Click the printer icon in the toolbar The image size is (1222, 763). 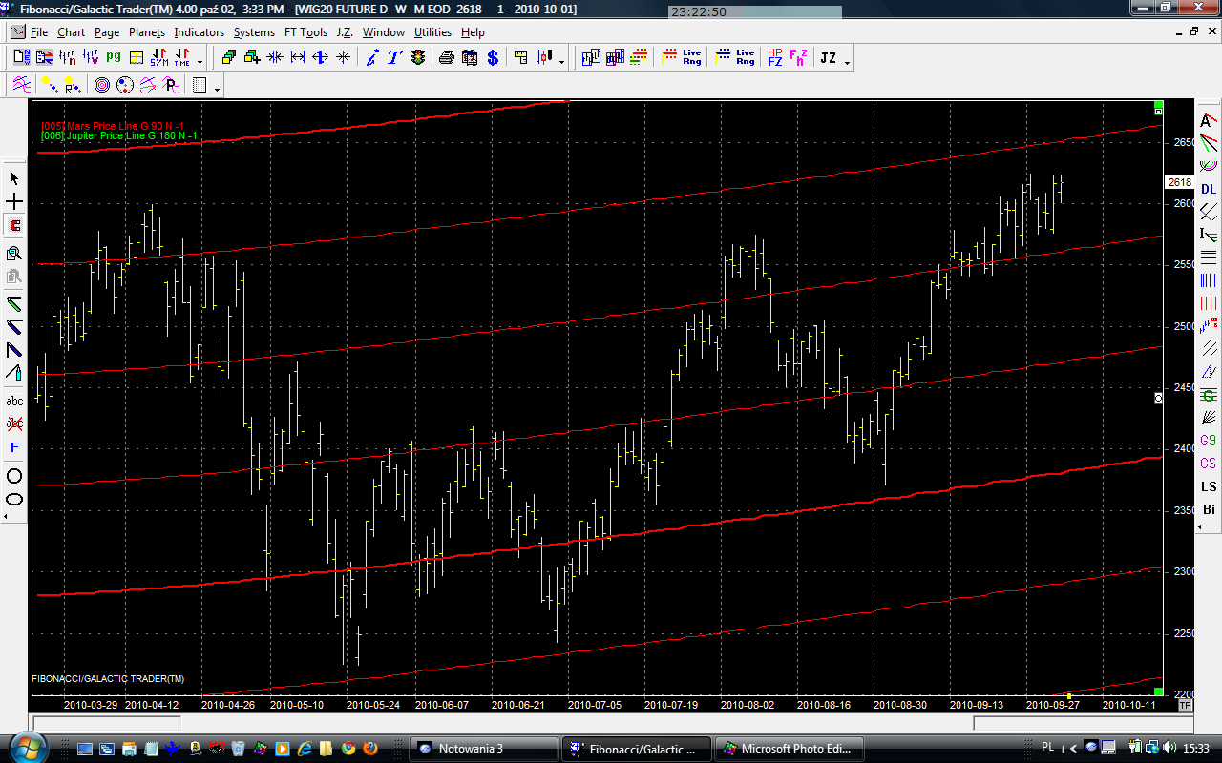(446, 58)
